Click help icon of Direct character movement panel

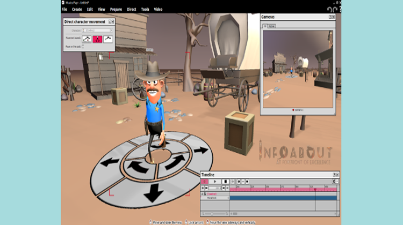tap(110, 22)
